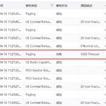Select the timestamp 04-16 11:26:21 cell
Viewport: 106px width, 106px height.
[11, 38]
